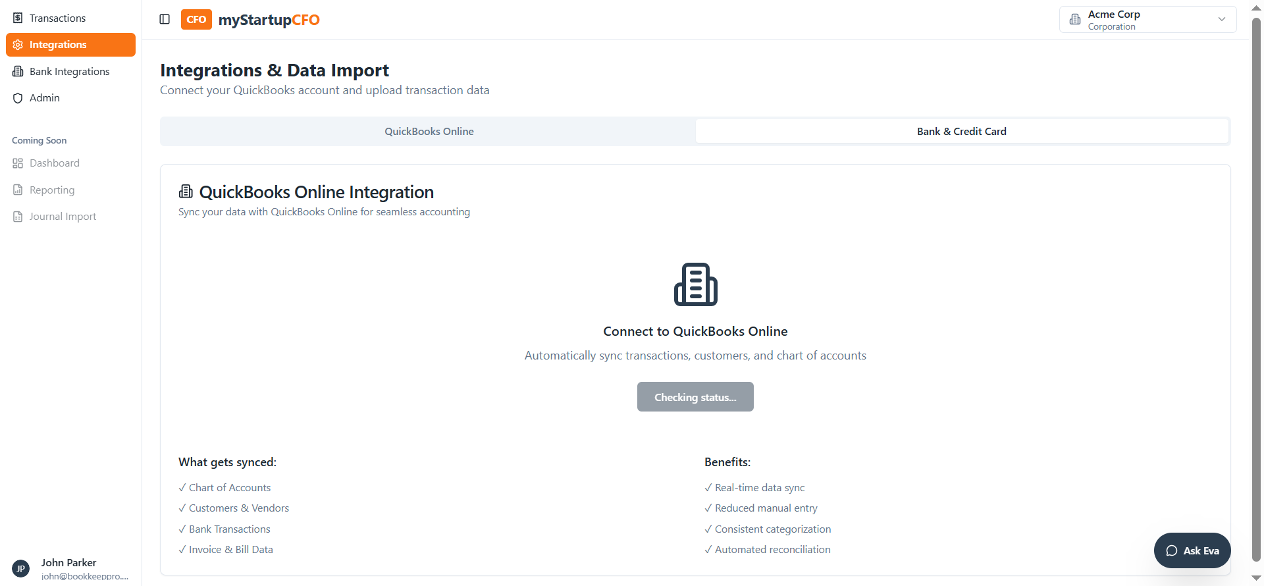
Task: Click the page vertical scrollbar
Action: 1256,290
